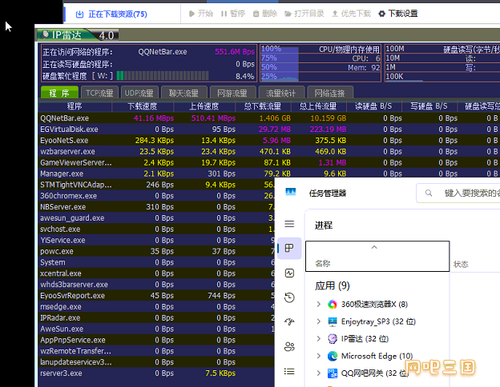This screenshot has width=500, height=387.
Task: Select the IPRadar.exe row
Action: pos(156,318)
